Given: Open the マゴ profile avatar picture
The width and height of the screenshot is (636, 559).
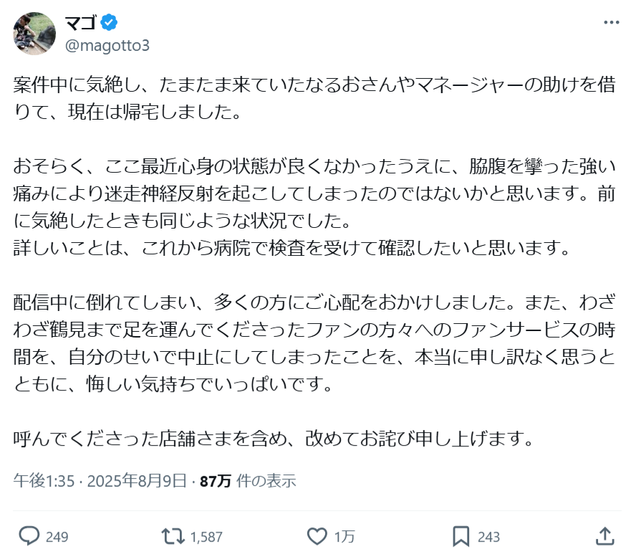Looking at the screenshot, I should coord(34,33).
